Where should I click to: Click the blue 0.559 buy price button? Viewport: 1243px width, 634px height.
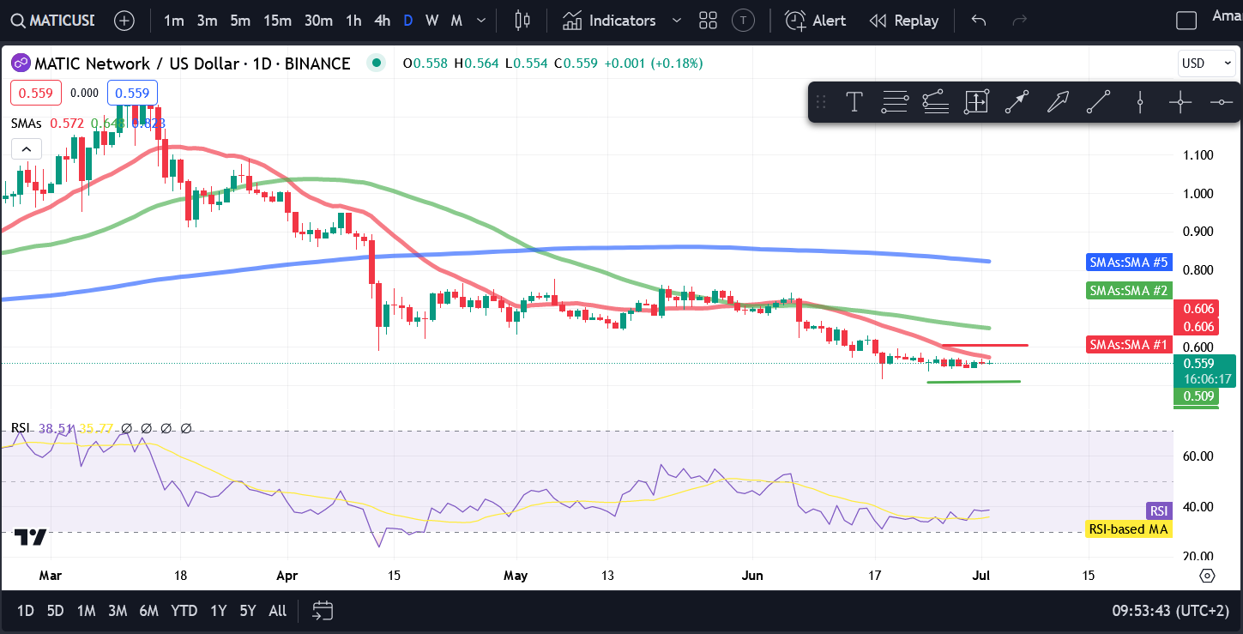(x=132, y=94)
